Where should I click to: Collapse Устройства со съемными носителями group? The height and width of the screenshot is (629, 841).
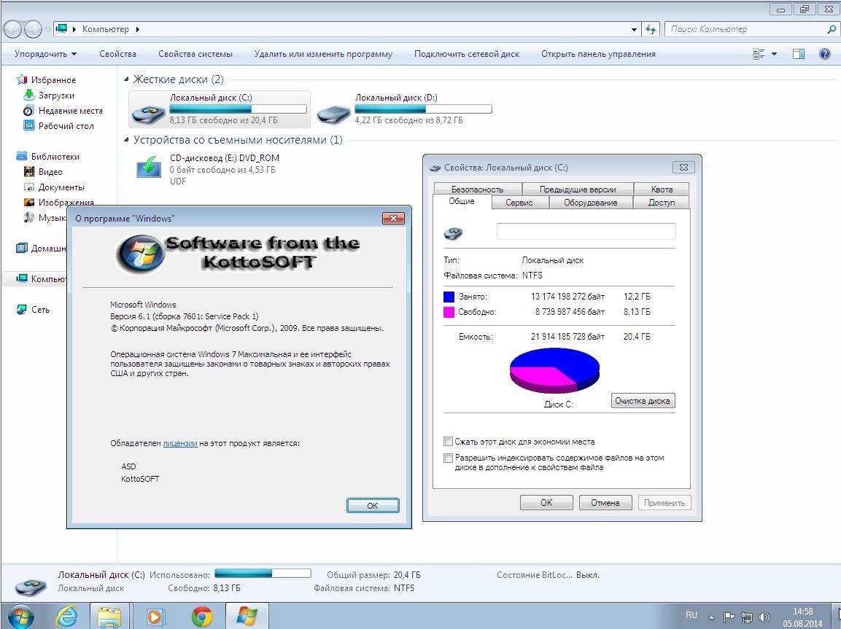(x=127, y=140)
